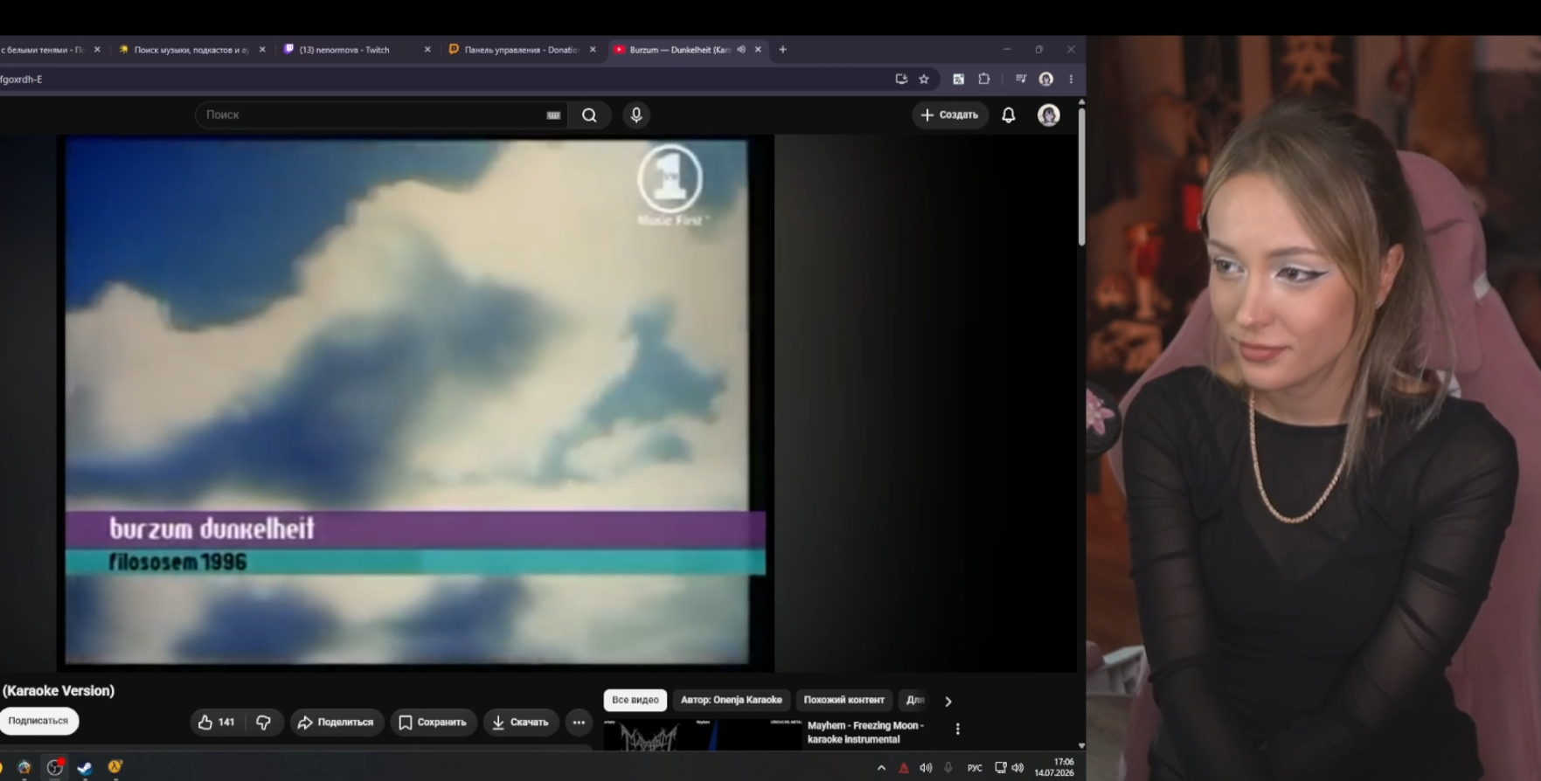Close the 'Панель управления - Donation' tab

pos(593,50)
